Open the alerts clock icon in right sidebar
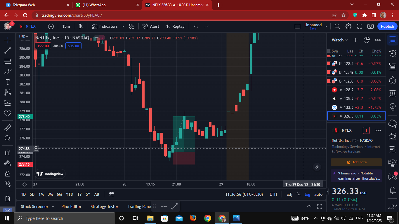 click(x=393, y=53)
